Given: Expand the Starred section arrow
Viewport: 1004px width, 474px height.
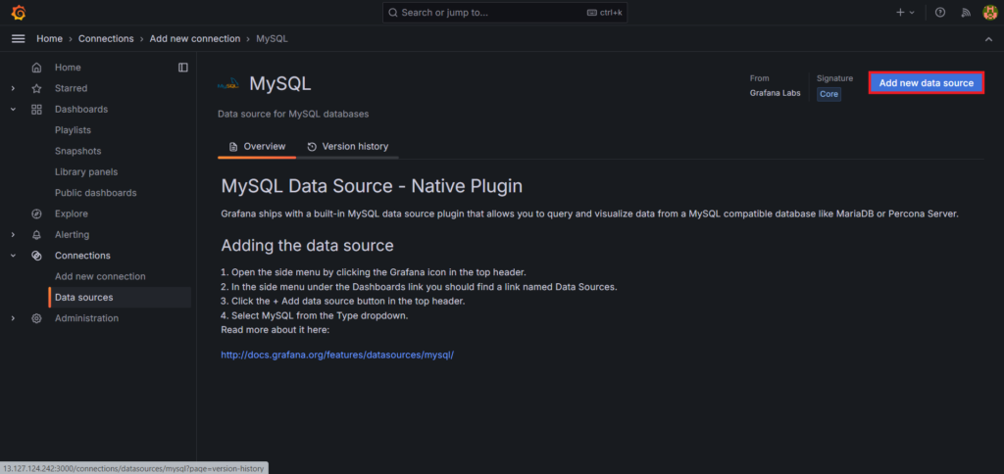Looking at the screenshot, I should [13, 88].
